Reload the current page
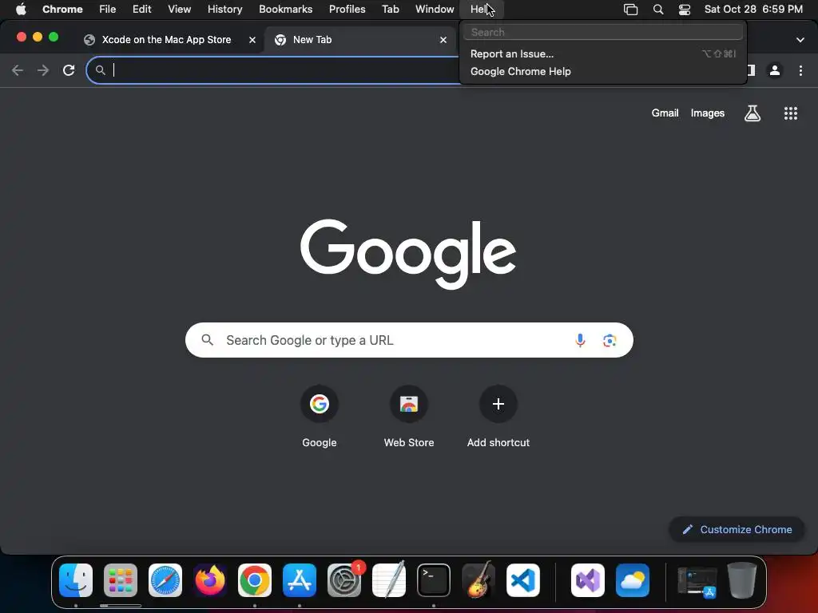 click(x=69, y=70)
